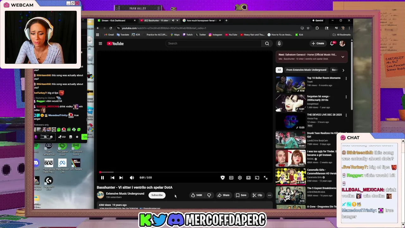This screenshot has width=405, height=228.
Task: Reload the page
Action: click(x=111, y=28)
